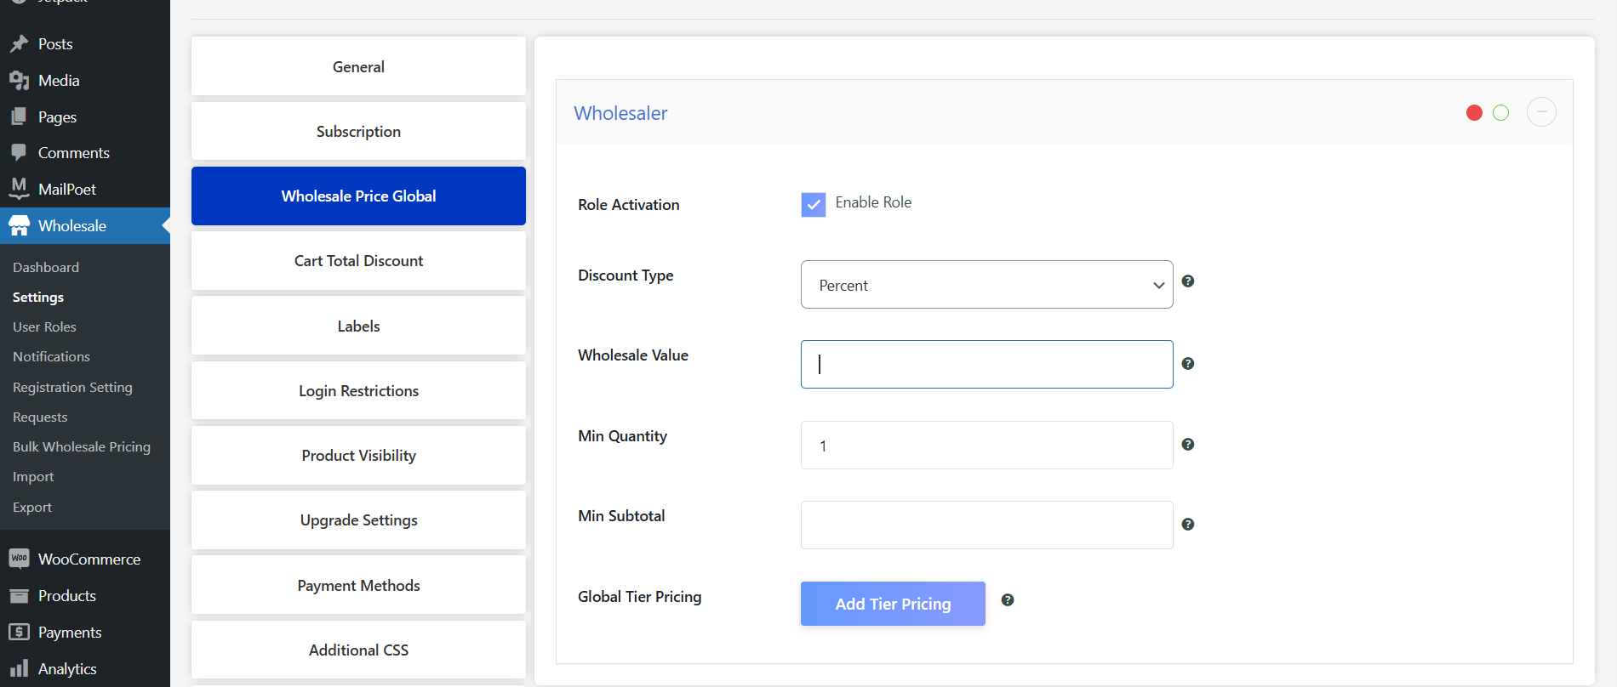Uncheck the Enable Role checkbox

click(814, 205)
